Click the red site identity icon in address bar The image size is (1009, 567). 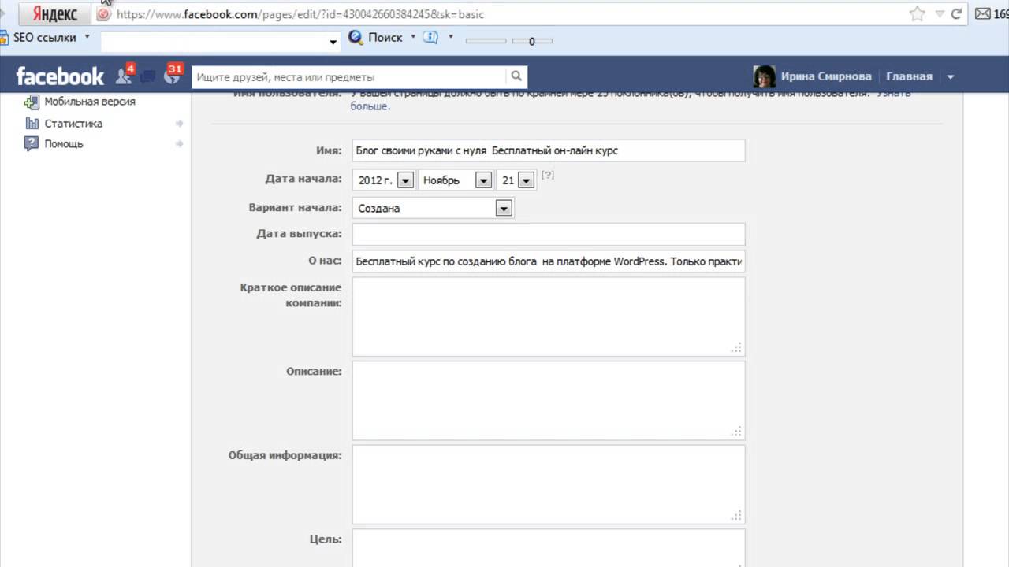pyautogui.click(x=103, y=14)
